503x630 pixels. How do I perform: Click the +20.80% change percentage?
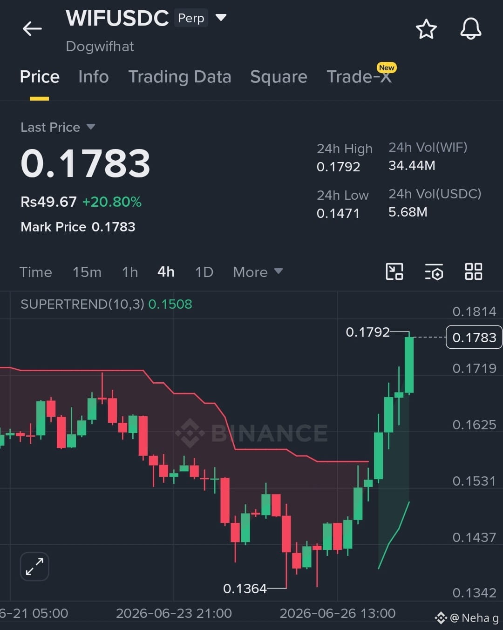[x=112, y=202]
